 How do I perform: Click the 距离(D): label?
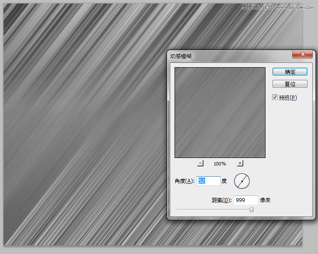pyautogui.click(x=221, y=200)
